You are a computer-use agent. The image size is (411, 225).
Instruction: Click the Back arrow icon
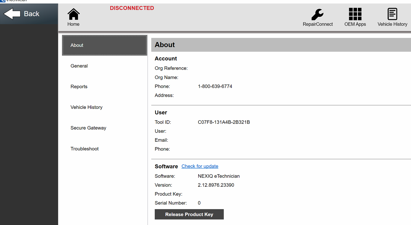12,14
